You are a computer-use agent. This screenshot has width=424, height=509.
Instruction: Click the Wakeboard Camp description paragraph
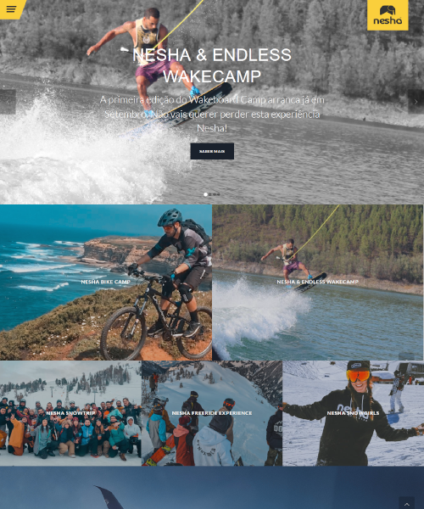212,114
